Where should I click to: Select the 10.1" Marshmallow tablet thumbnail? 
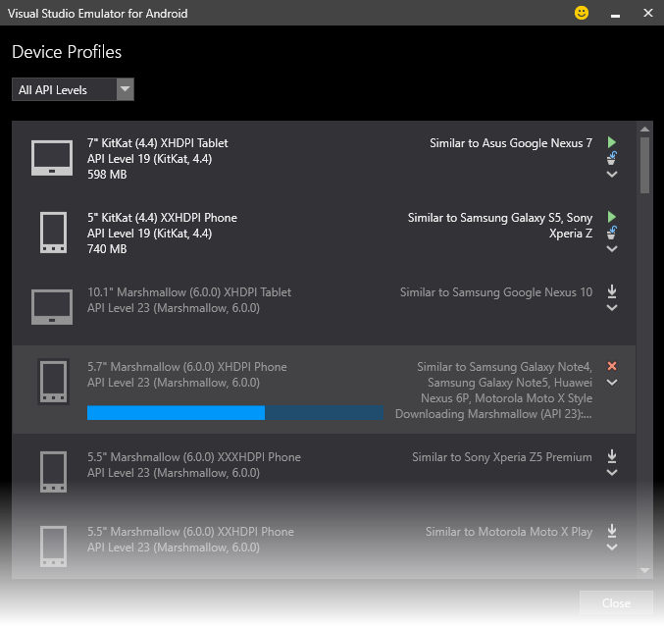coord(52,306)
